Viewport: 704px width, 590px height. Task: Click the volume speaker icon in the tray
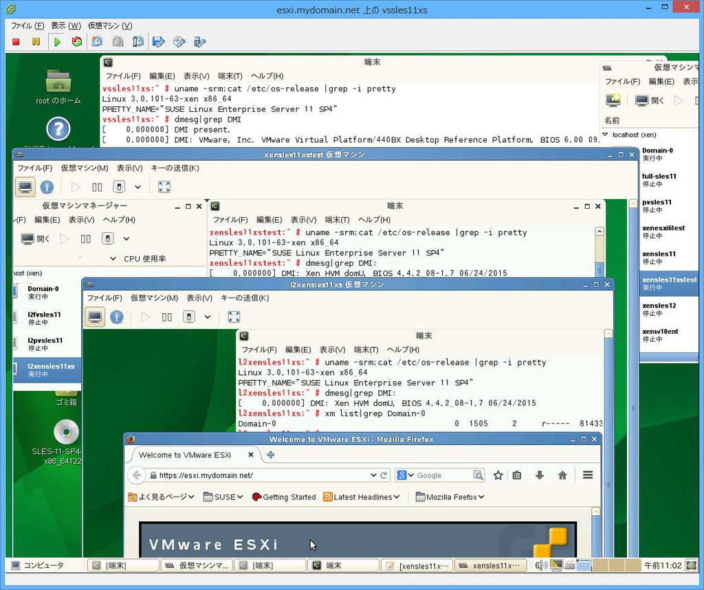tap(540, 565)
